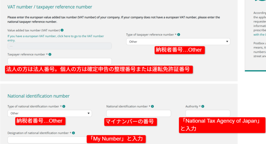Click the VAT number / taxpayer reference number heading
The width and height of the screenshot is (266, 144).
click(x=50, y=7)
